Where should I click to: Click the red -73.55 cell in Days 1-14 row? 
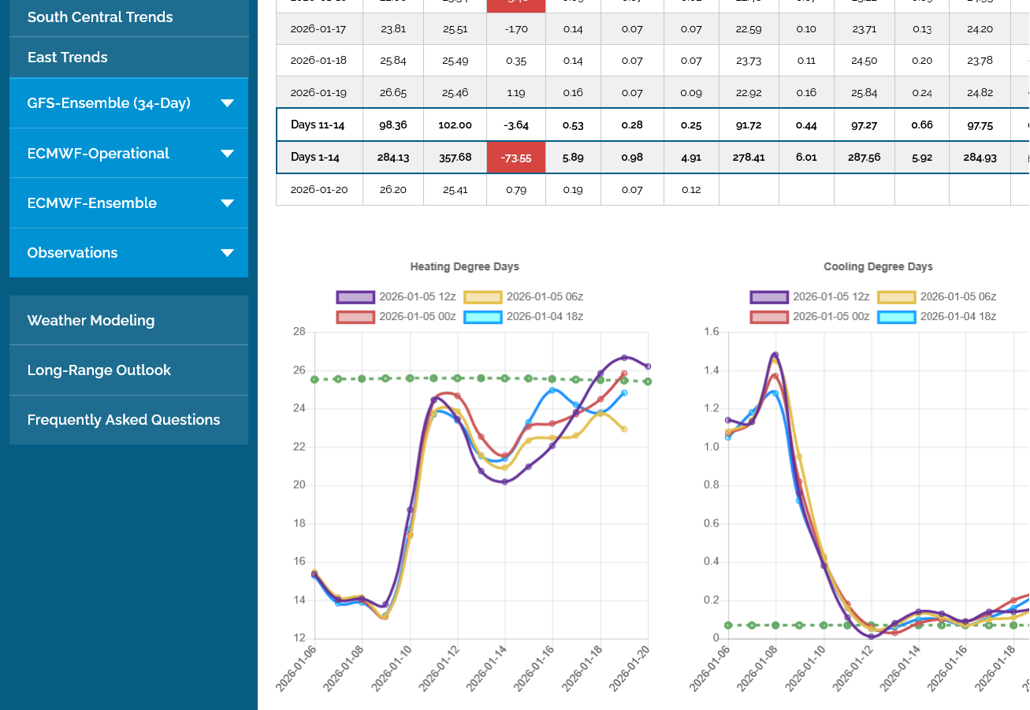[516, 158]
